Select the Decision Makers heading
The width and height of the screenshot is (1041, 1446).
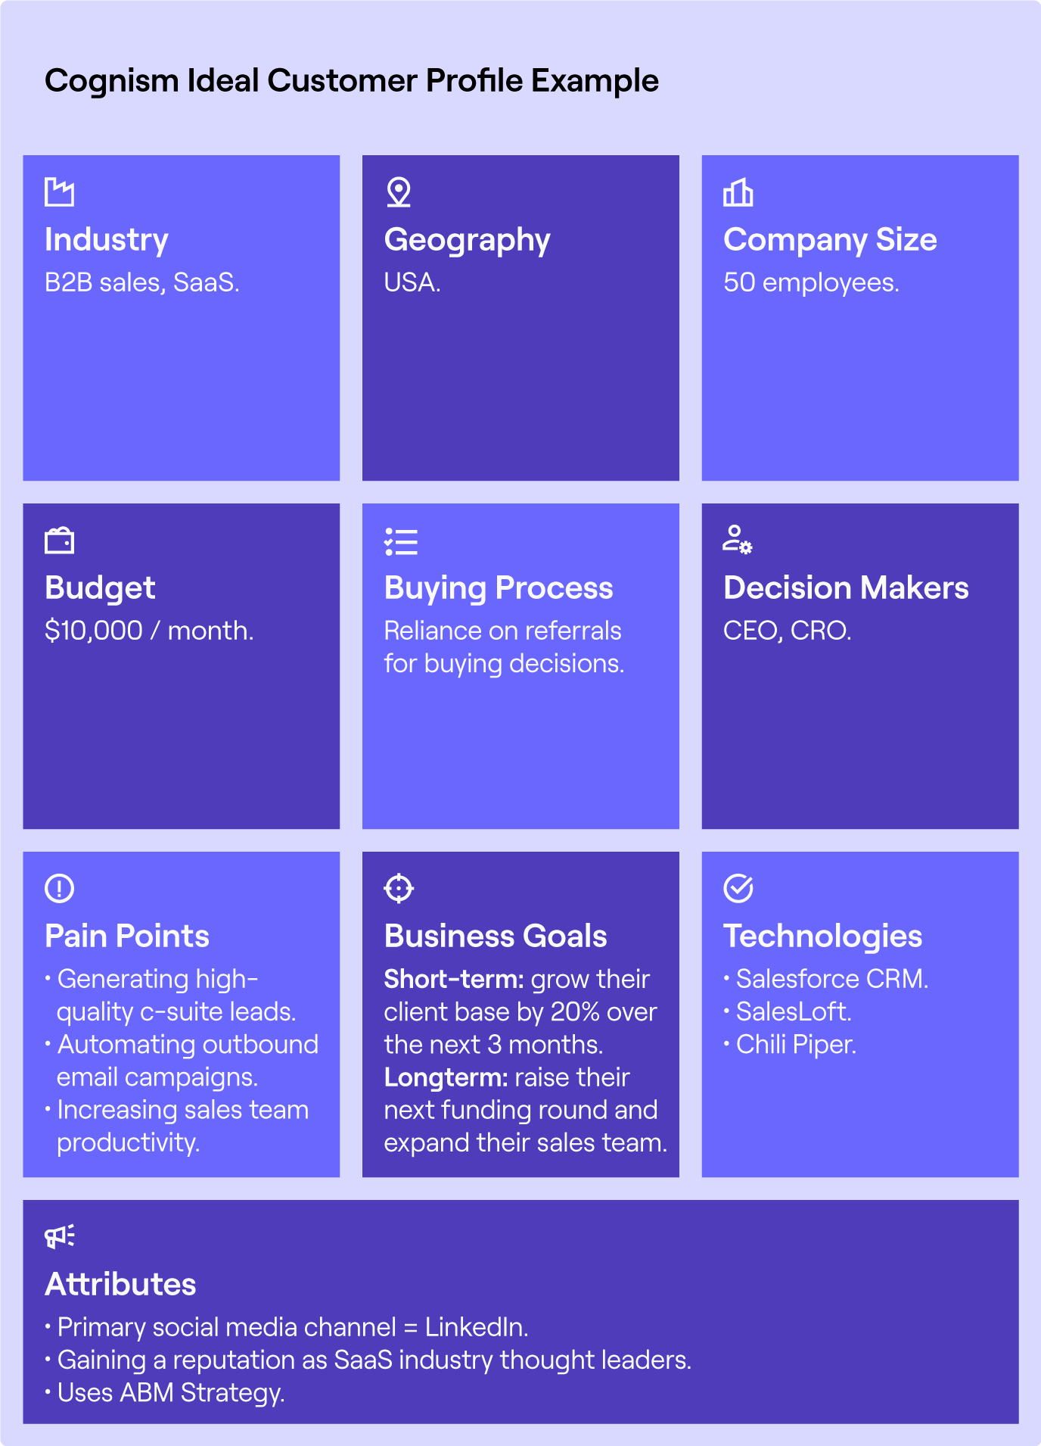click(x=846, y=587)
